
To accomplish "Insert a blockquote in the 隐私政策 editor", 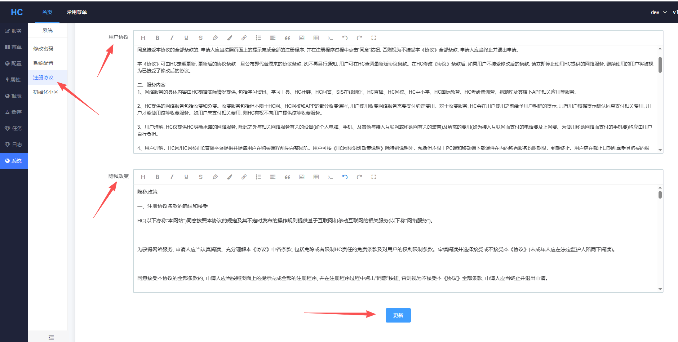I will pyautogui.click(x=287, y=177).
